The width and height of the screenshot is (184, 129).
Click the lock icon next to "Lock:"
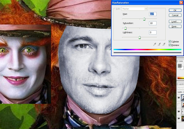pyautogui.click(x=183, y=92)
